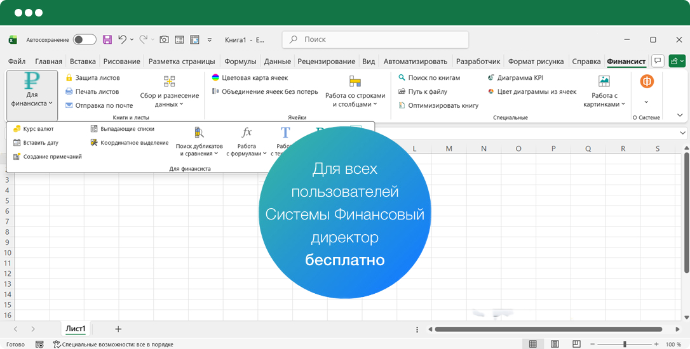Switch to the Главная tab
Screen dimensions: 690x349
point(48,62)
